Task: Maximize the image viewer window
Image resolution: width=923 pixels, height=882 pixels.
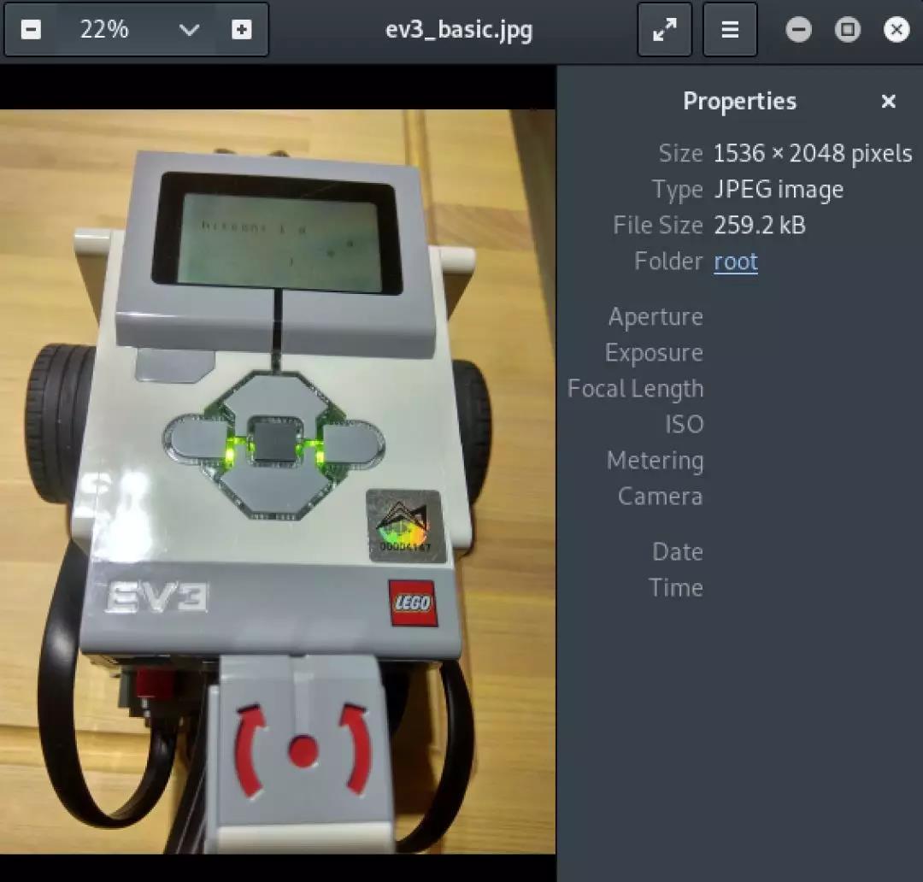Action: [847, 29]
